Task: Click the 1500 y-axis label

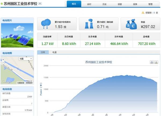Action: coord(46,77)
